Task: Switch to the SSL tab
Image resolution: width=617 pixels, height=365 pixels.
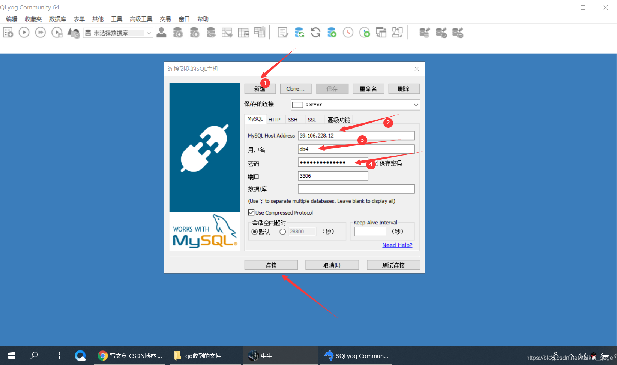Action: pos(312,120)
